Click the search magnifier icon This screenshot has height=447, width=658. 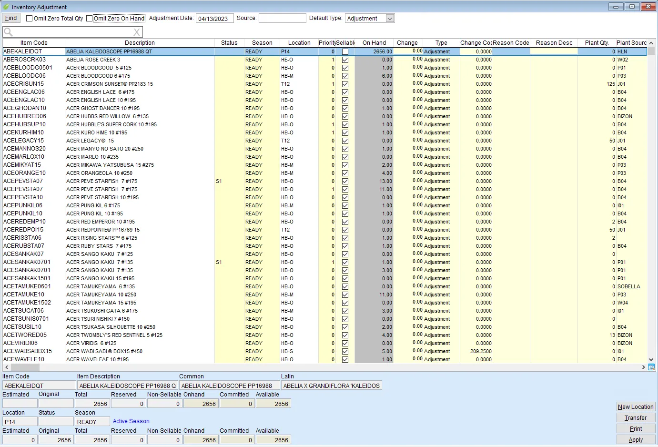(8, 32)
